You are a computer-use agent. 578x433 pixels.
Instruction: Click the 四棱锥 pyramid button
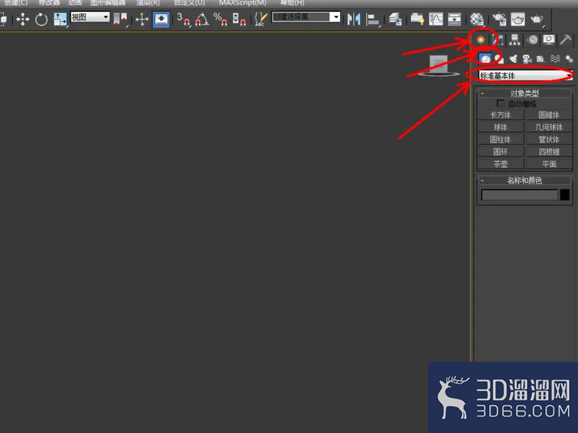549,151
